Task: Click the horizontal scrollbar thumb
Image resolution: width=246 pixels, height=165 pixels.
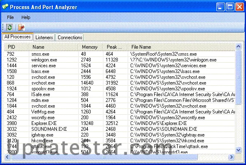Action: [x=104, y=157]
